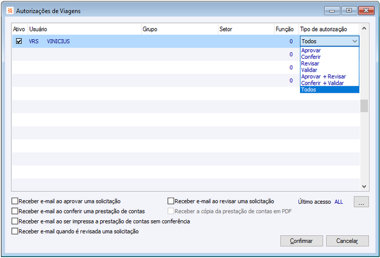Choose Validar from the dropdown list
The image size is (380, 258).
coord(329,70)
